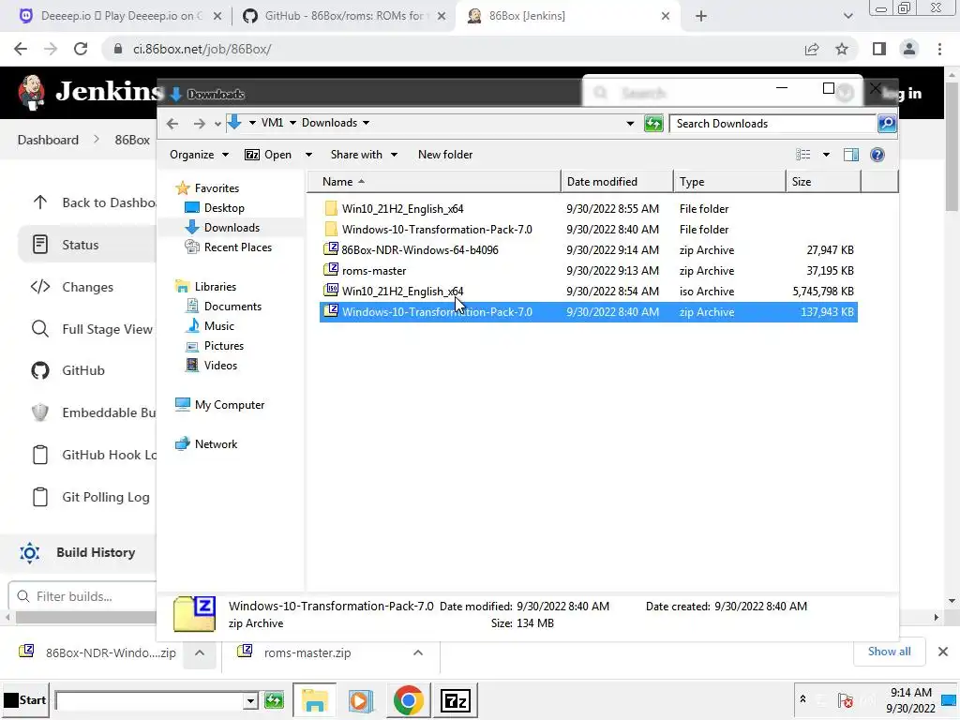Viewport: 960px width, 720px height.
Task: Open the 7-Zip taskbar icon
Action: pyautogui.click(x=456, y=699)
